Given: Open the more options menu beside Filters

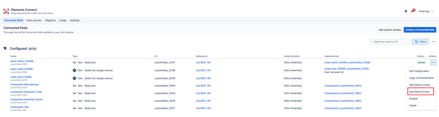Looking at the screenshot, I should coord(433,42).
